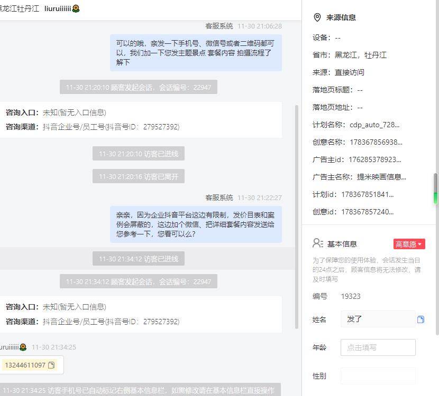Click the message starting 可以的哦，亲发一下手机号
Viewport: 439px width, 396px height.
coord(196,53)
